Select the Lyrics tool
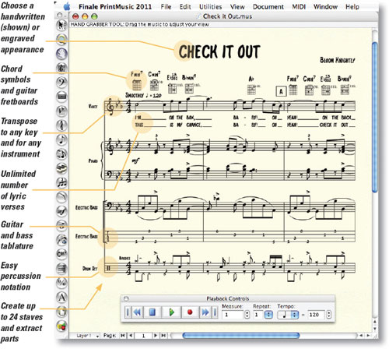 coord(61,239)
